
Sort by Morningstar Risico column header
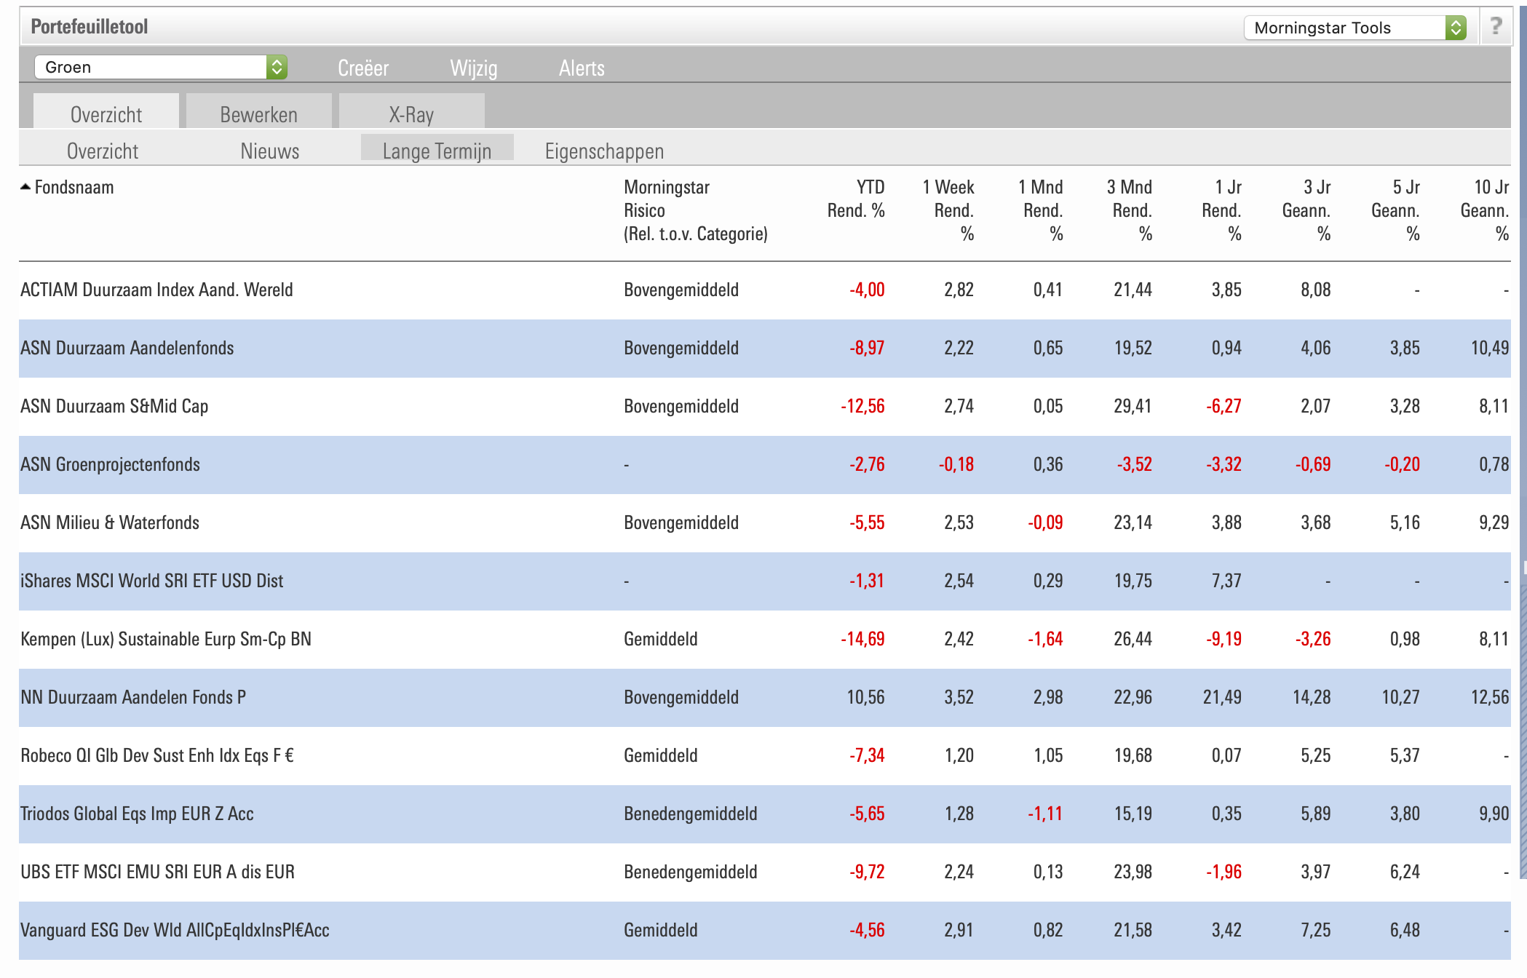coord(696,210)
